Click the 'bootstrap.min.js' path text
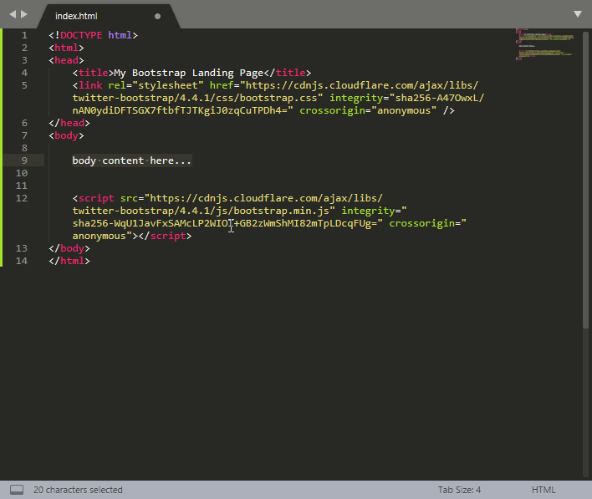The image size is (592, 499). (281, 211)
